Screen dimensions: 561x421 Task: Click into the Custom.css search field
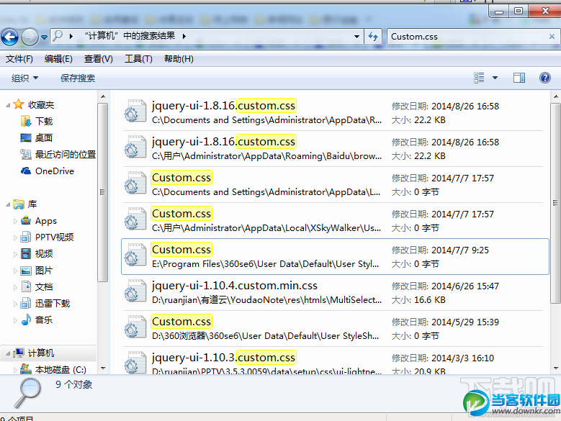point(467,37)
